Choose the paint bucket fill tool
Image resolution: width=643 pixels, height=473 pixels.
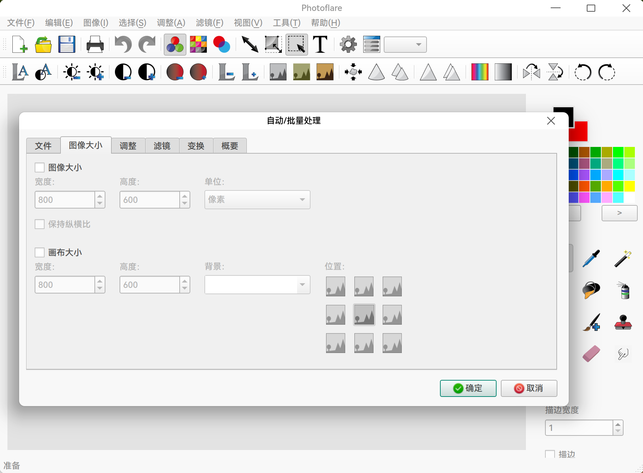[591, 290]
